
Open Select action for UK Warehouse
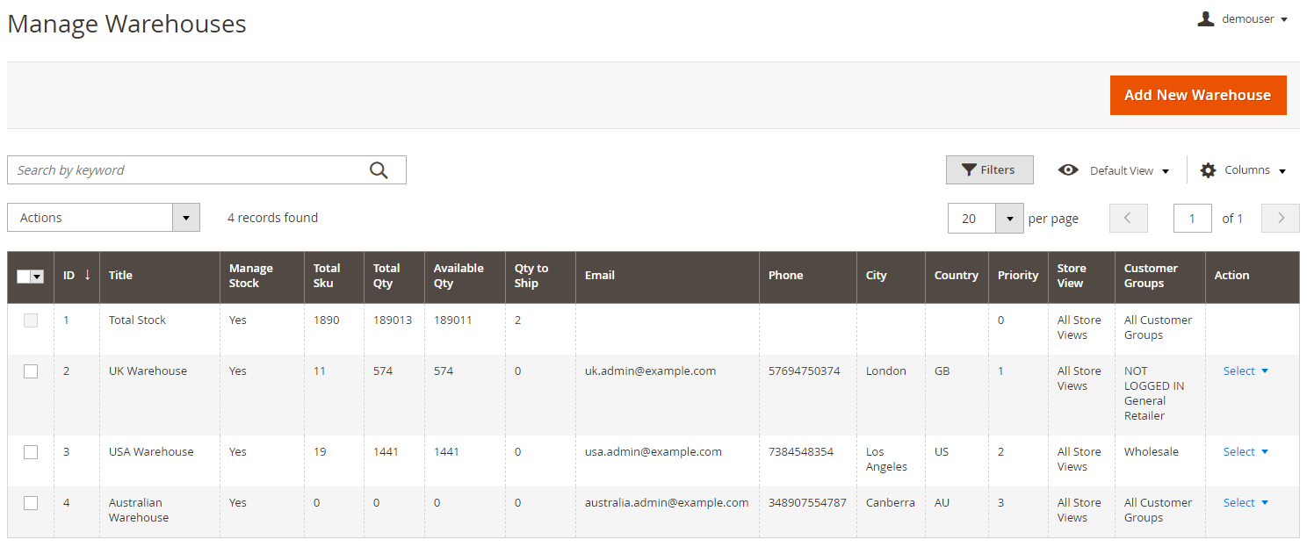(x=1246, y=371)
